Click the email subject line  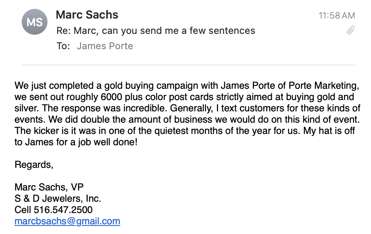click(x=155, y=31)
